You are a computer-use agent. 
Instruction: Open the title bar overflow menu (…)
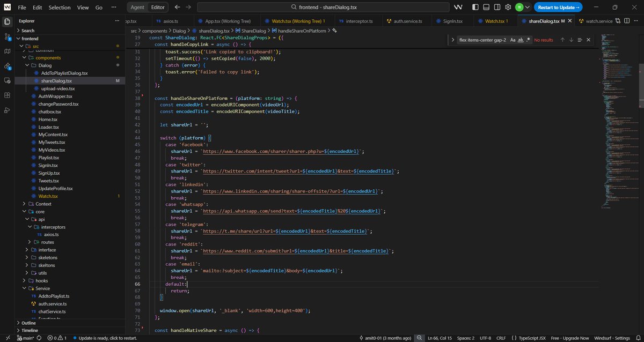(x=114, y=8)
